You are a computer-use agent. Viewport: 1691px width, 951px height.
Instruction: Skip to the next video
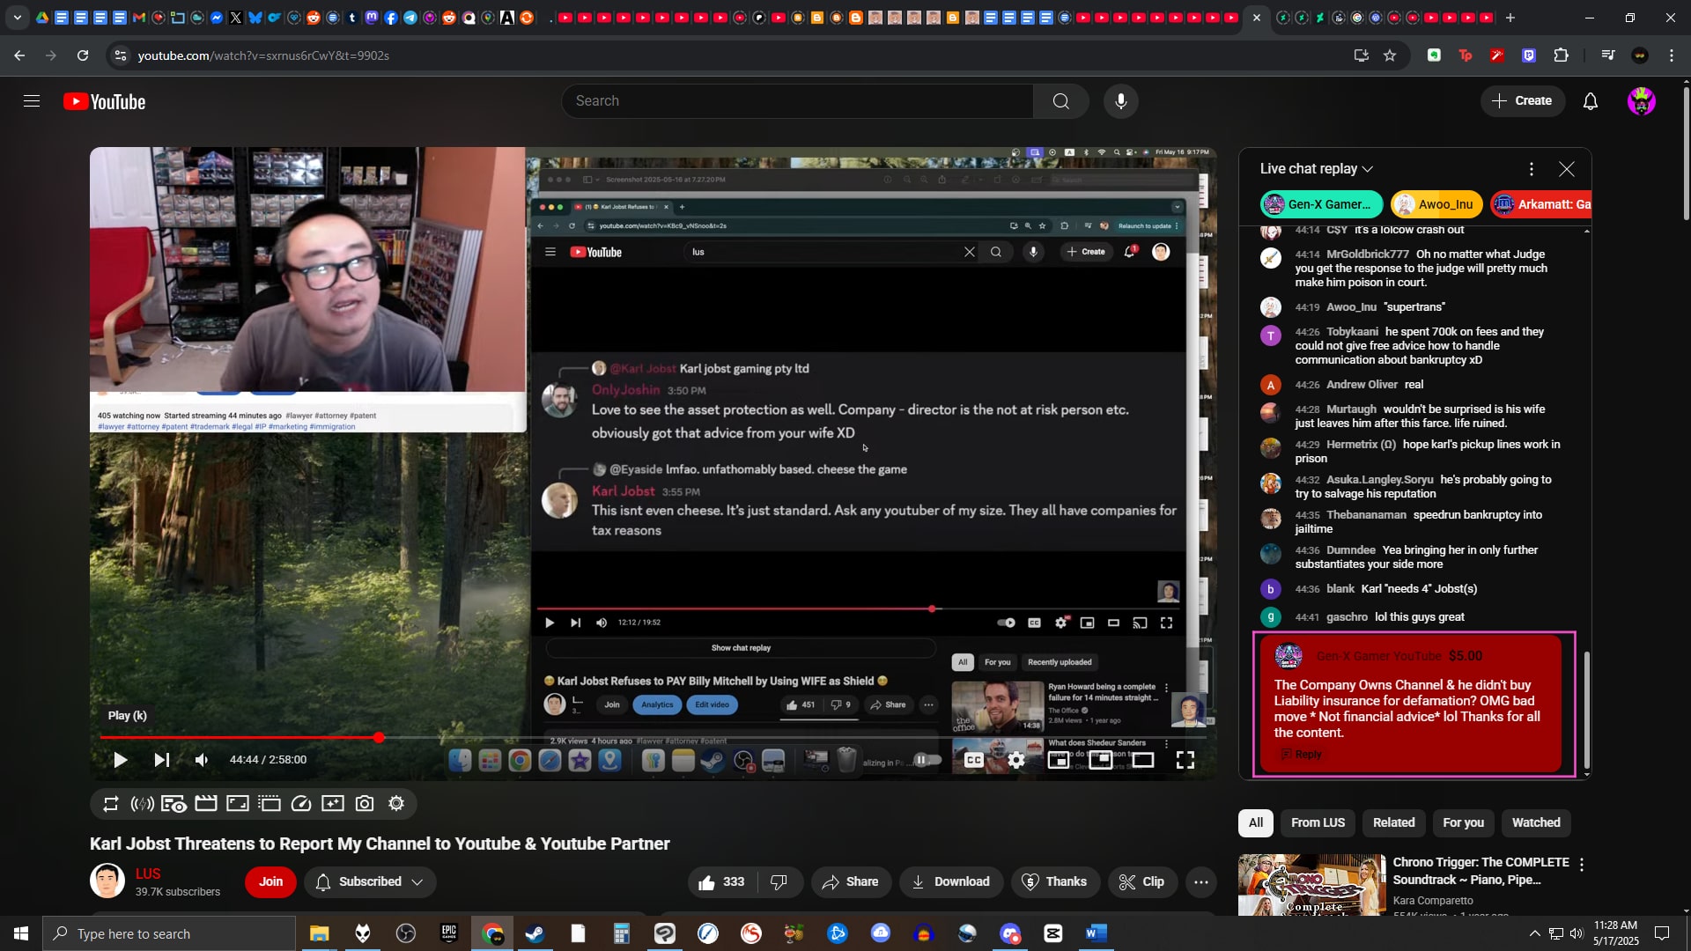tap(162, 760)
